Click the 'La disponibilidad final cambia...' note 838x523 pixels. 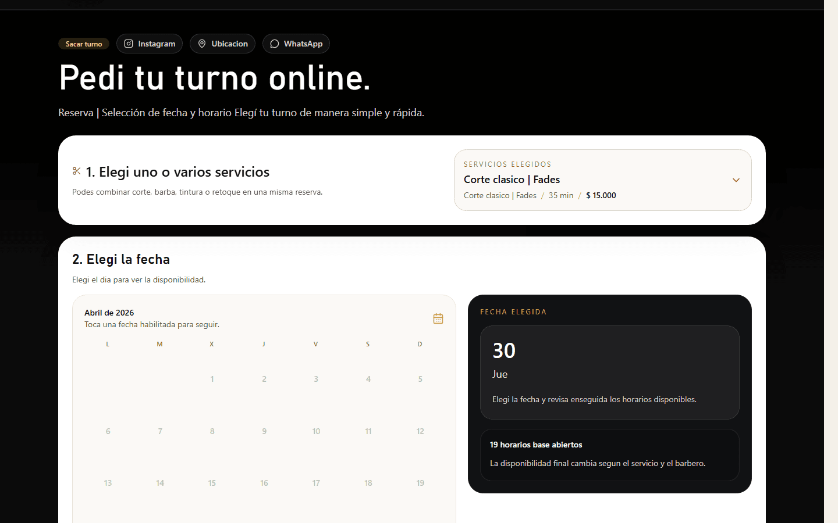click(598, 463)
